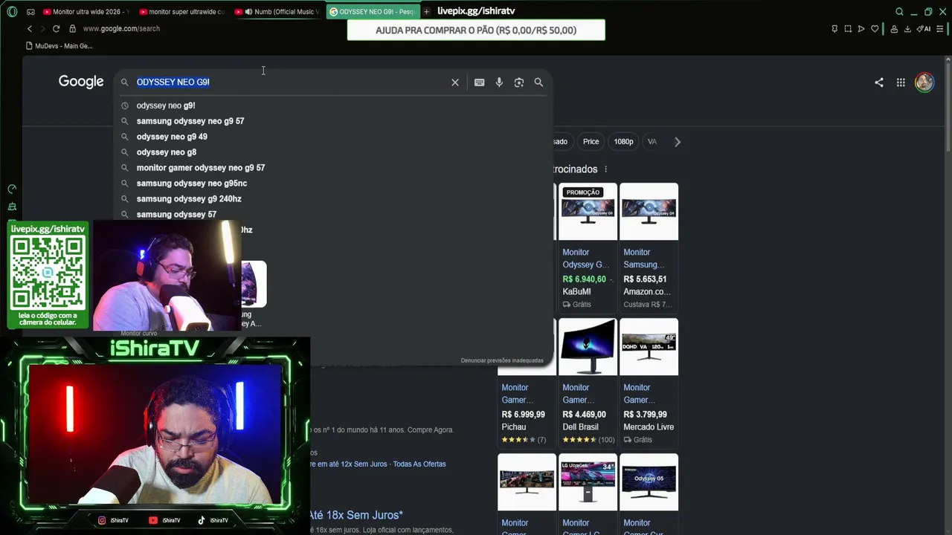952x535 pixels.
Task: Open the browser downloads icon
Action: coord(907,29)
